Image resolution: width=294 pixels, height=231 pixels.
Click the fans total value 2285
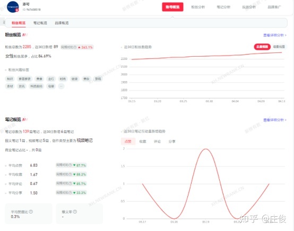tap(27, 47)
